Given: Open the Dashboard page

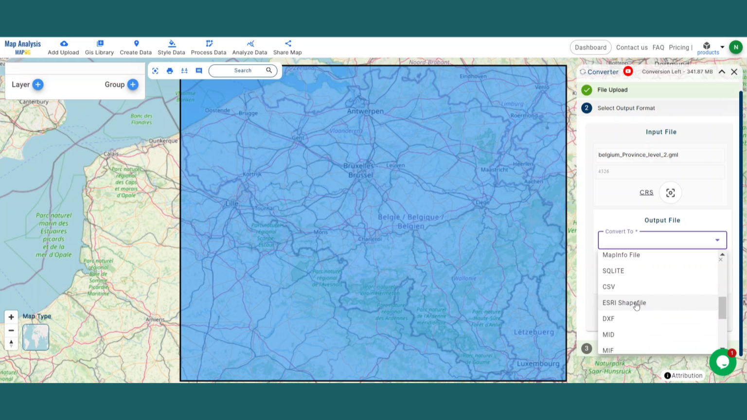Looking at the screenshot, I should point(590,47).
